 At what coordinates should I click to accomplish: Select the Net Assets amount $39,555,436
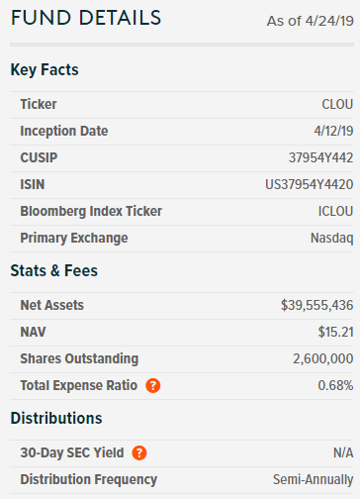316,305
